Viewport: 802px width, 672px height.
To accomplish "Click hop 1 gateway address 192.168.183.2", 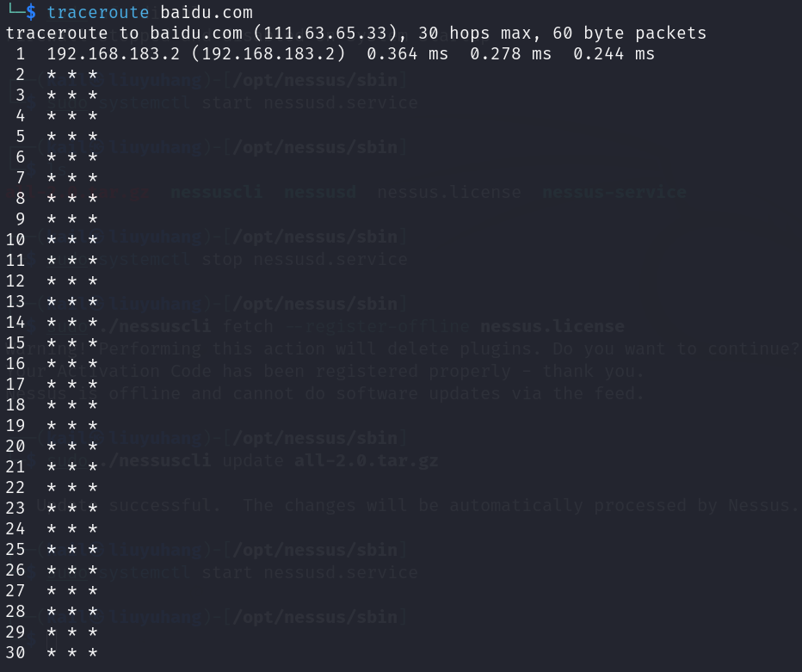I will pos(113,53).
